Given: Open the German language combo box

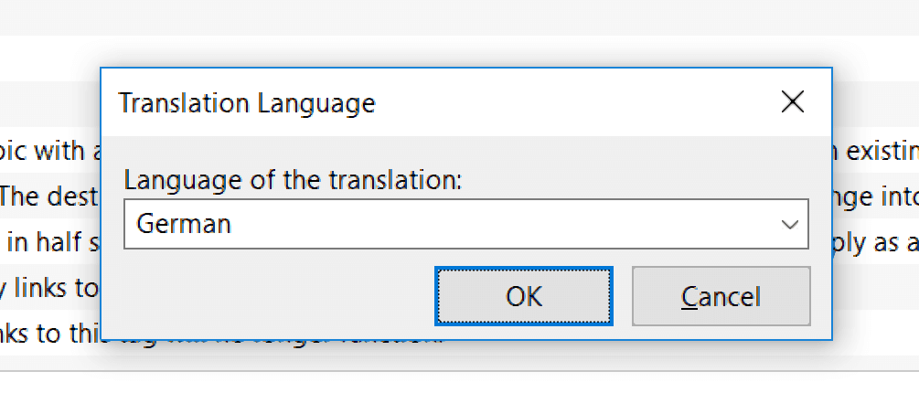Looking at the screenshot, I should click(466, 224).
